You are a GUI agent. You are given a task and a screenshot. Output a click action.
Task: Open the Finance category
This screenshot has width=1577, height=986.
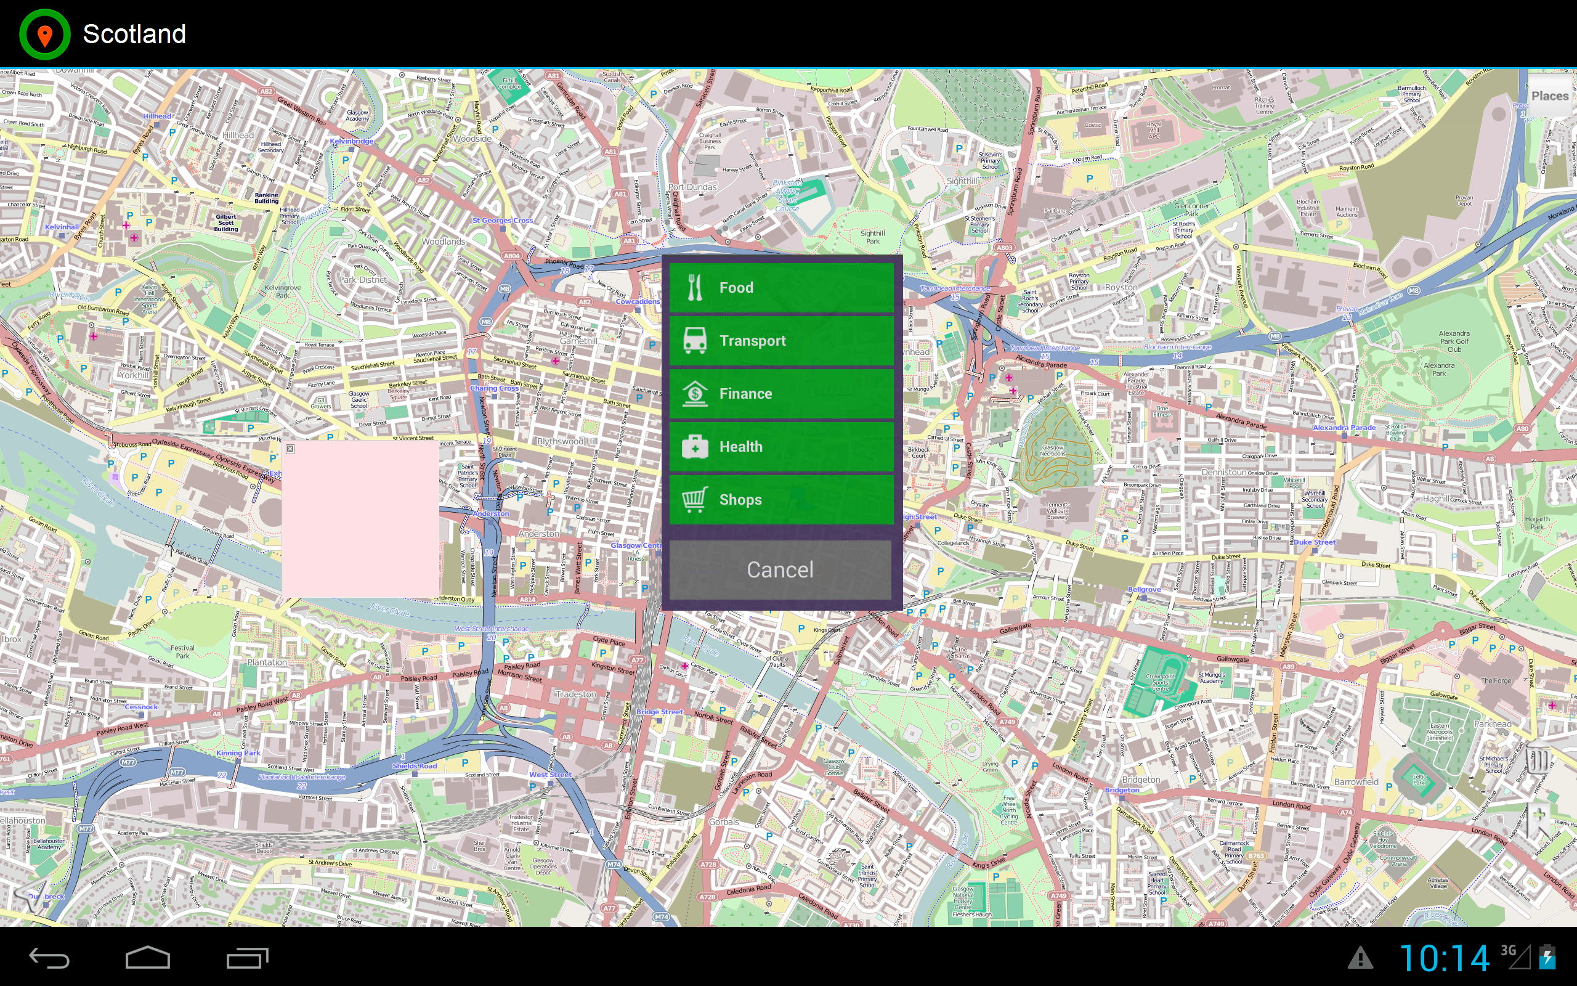tap(780, 393)
